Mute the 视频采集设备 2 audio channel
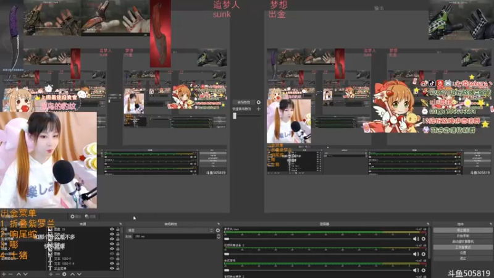Viewport: 494px width, 278px height. pyautogui.click(x=416, y=254)
